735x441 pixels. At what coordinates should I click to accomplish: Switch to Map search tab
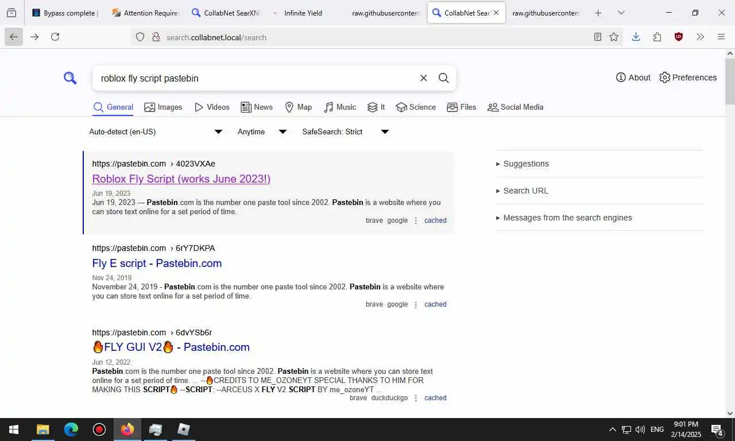coord(299,107)
